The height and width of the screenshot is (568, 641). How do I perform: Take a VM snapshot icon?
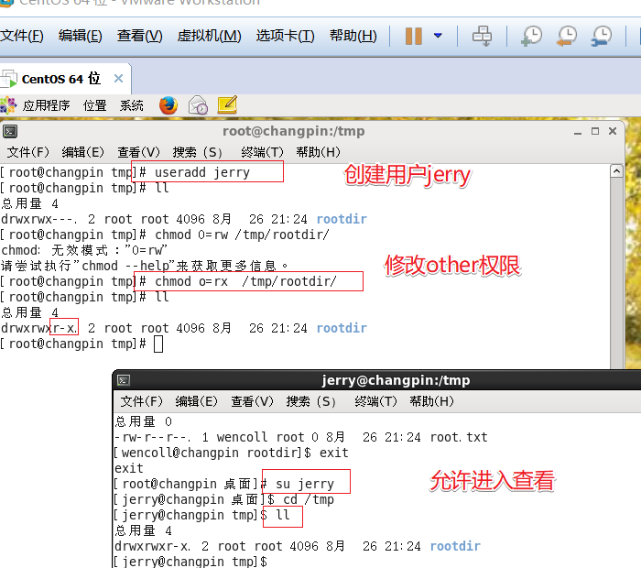(x=531, y=36)
